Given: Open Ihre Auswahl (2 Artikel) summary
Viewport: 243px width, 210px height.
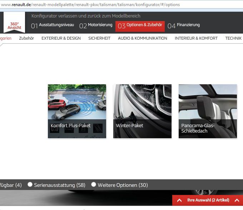Looking at the screenshot, I should point(208,200).
